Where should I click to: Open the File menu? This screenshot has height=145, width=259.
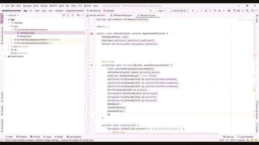pyautogui.click(x=7, y=6)
